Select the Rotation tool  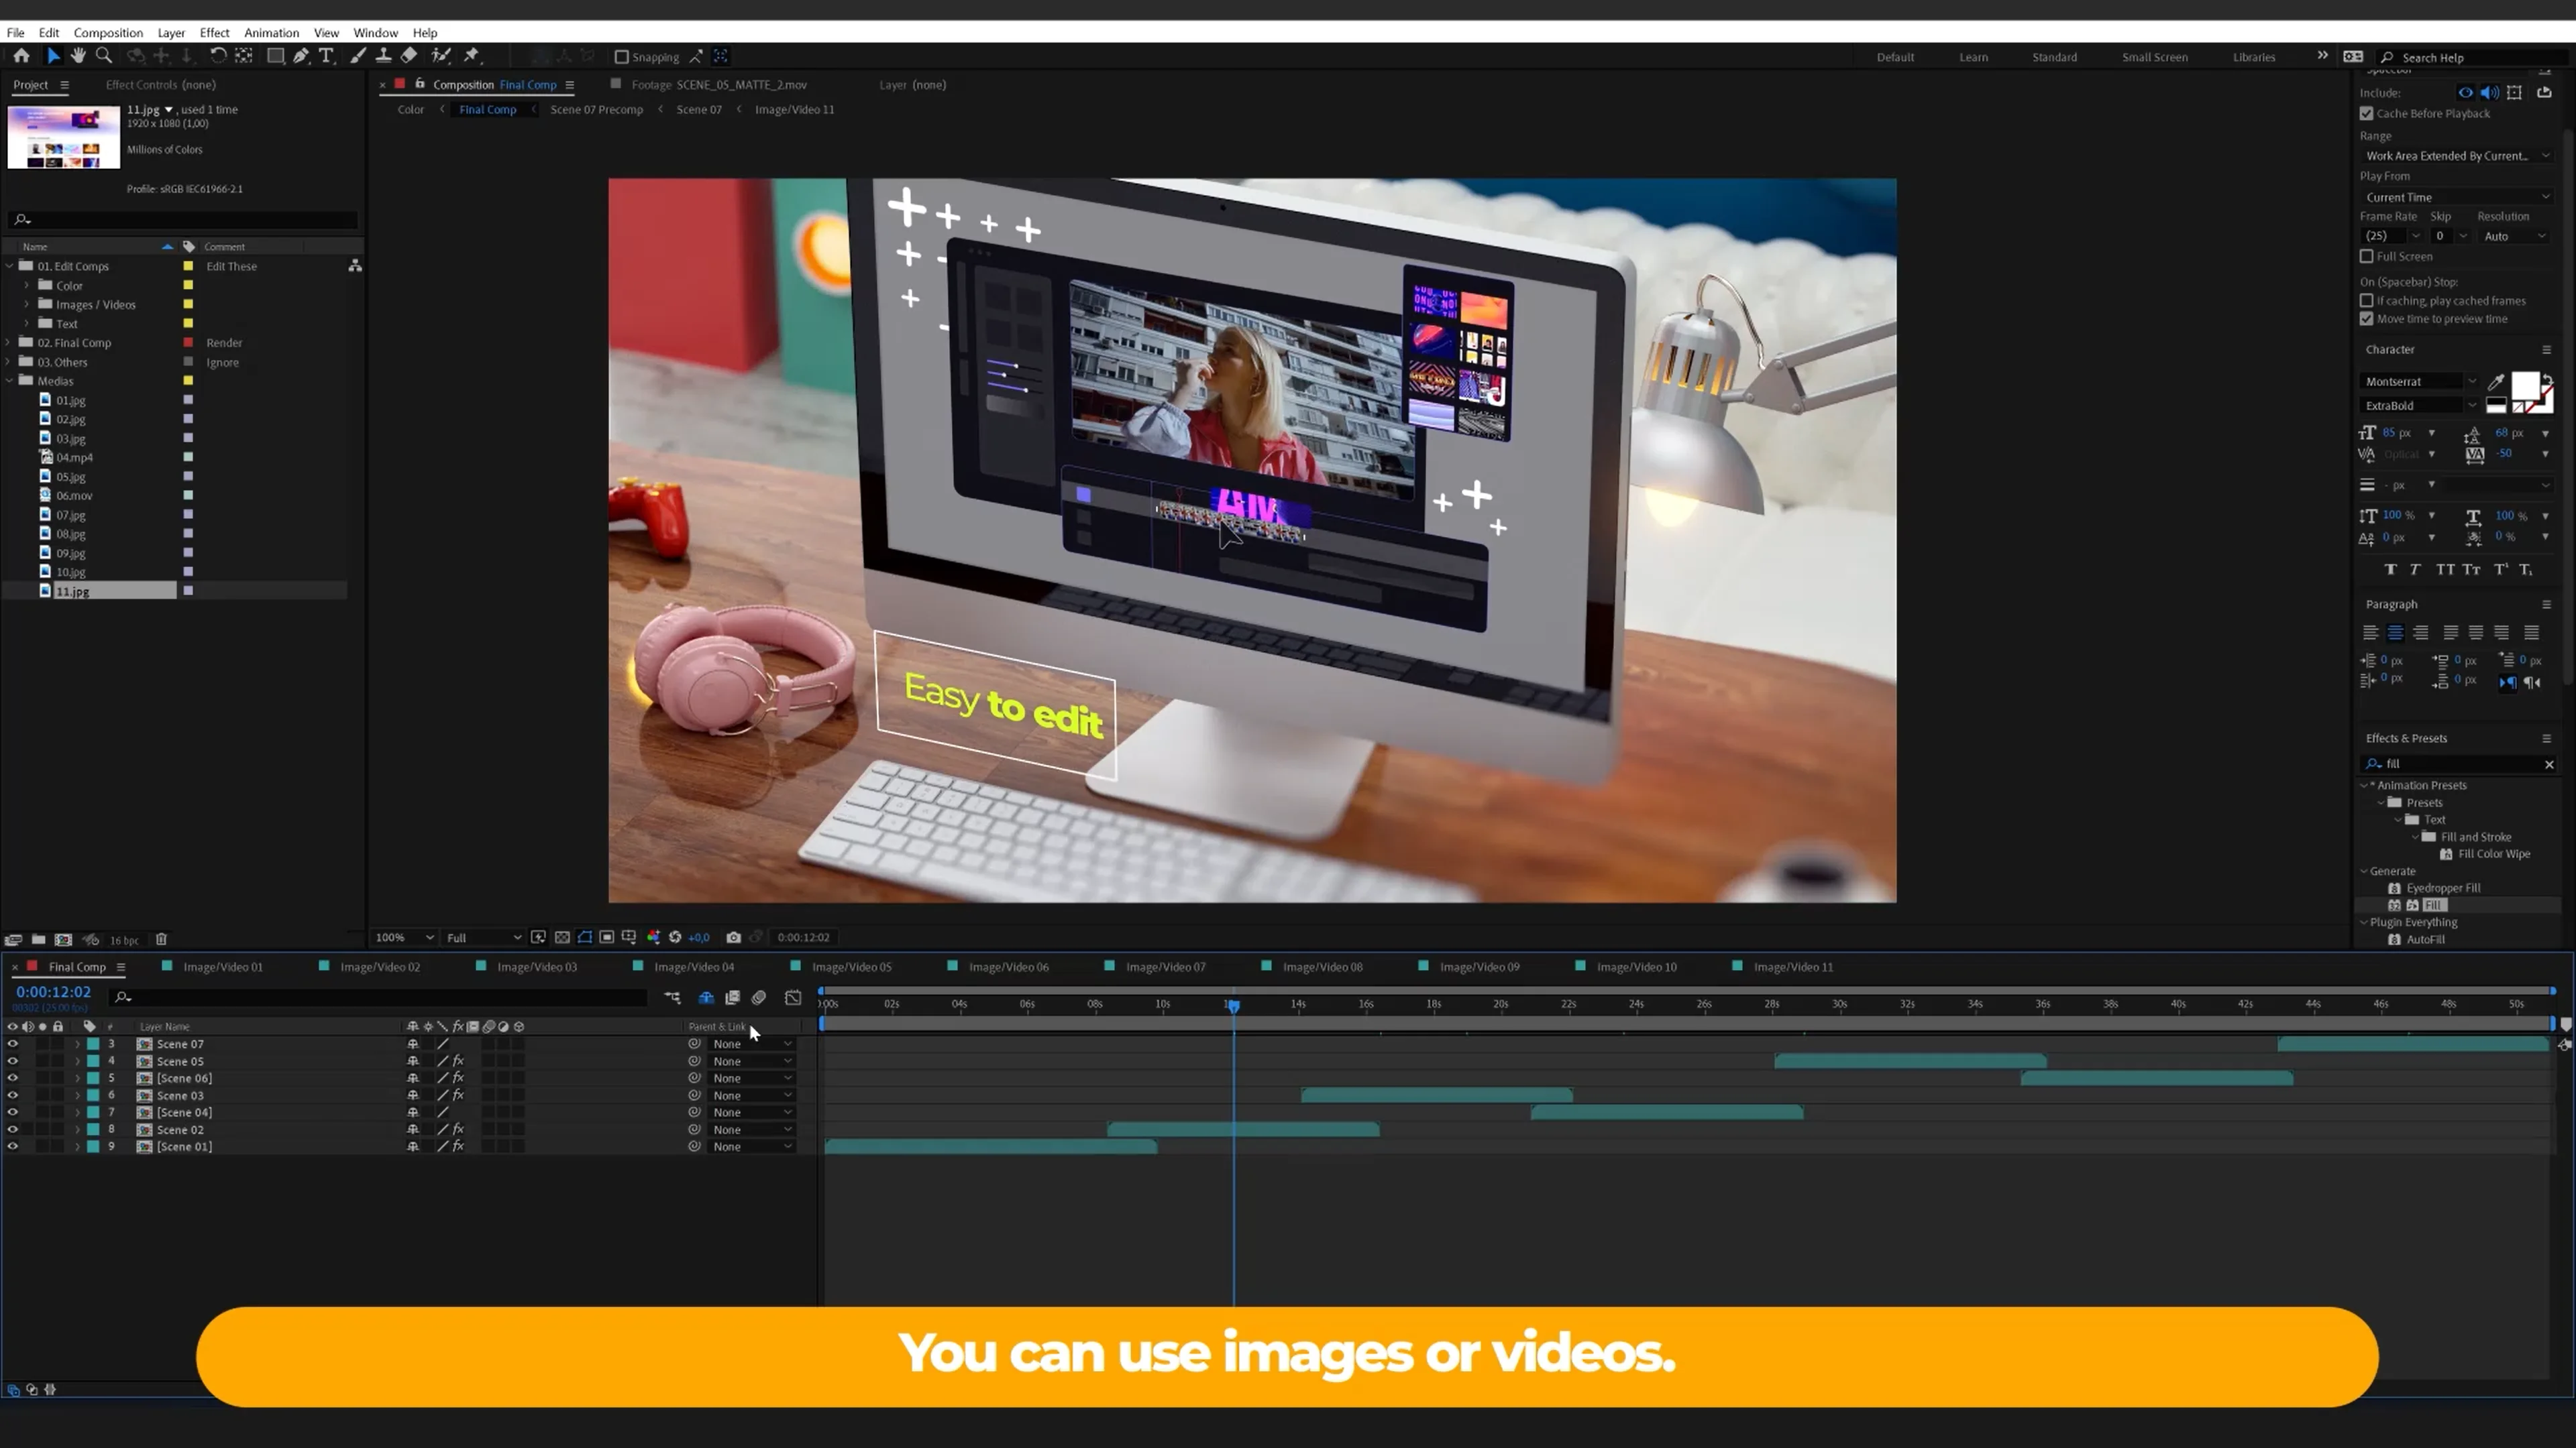pos(217,56)
